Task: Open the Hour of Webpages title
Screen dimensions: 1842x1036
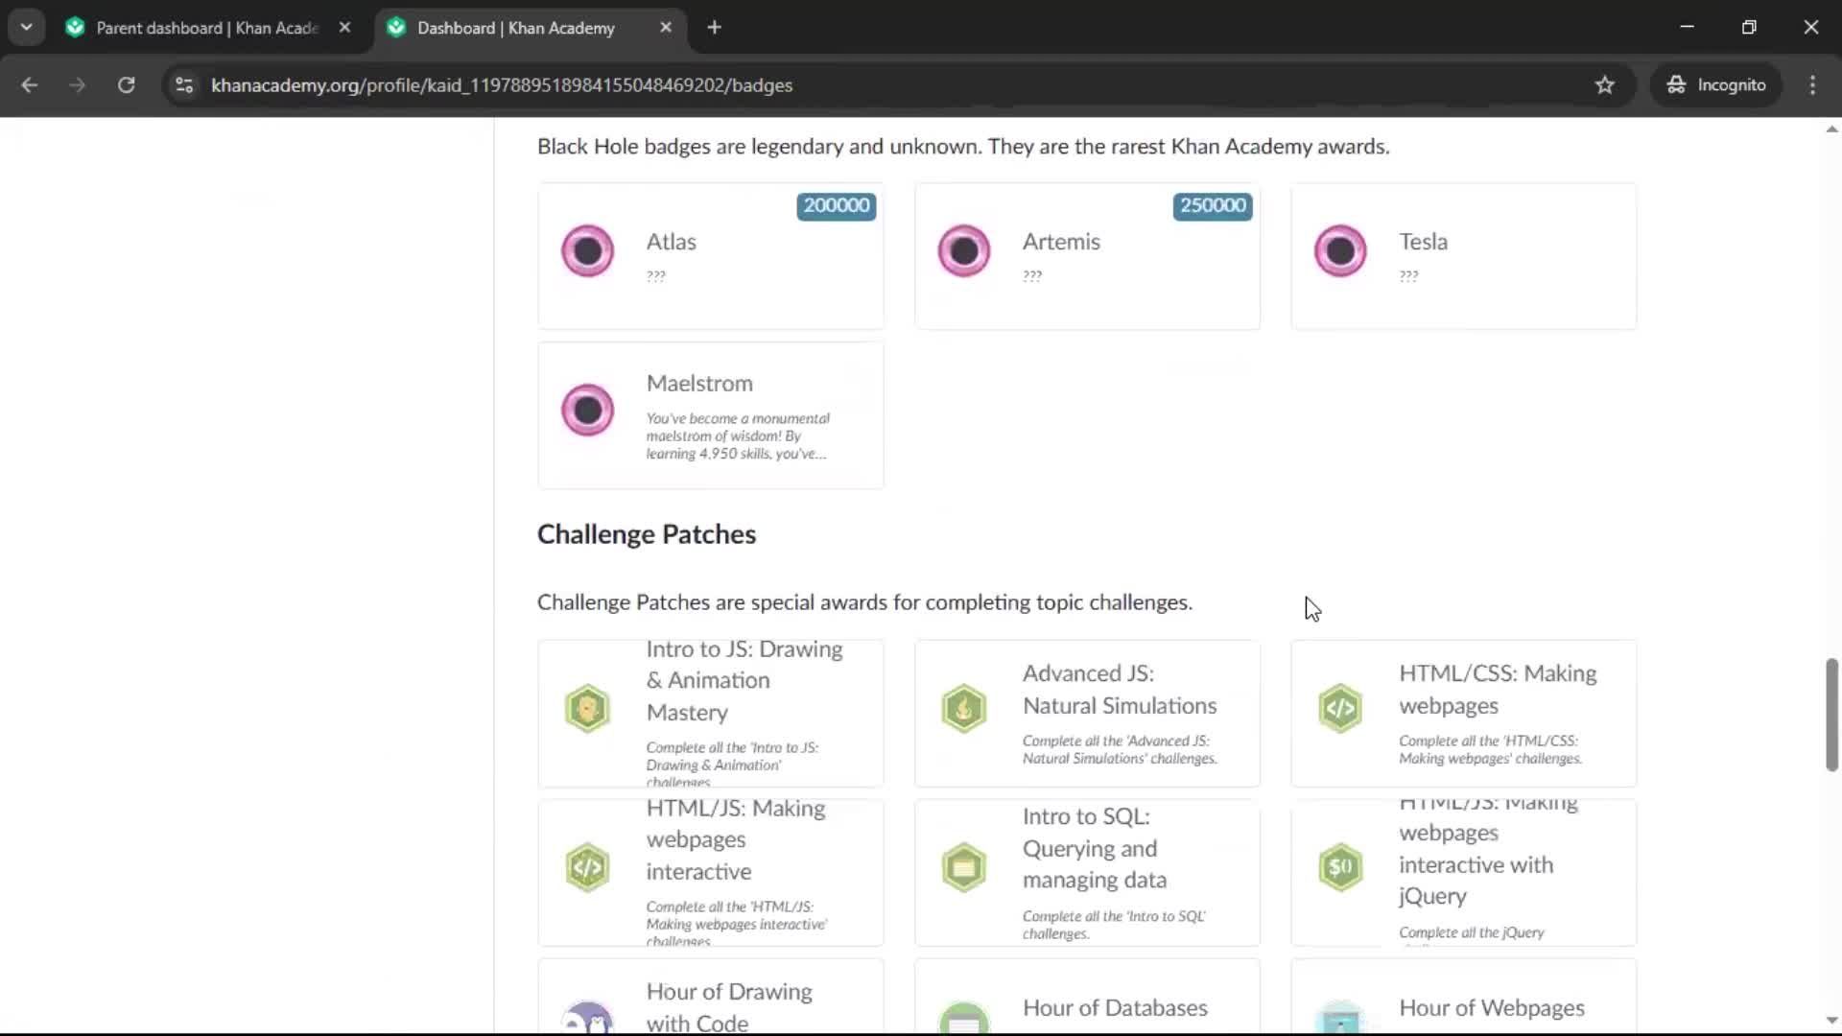Action: click(1492, 1008)
